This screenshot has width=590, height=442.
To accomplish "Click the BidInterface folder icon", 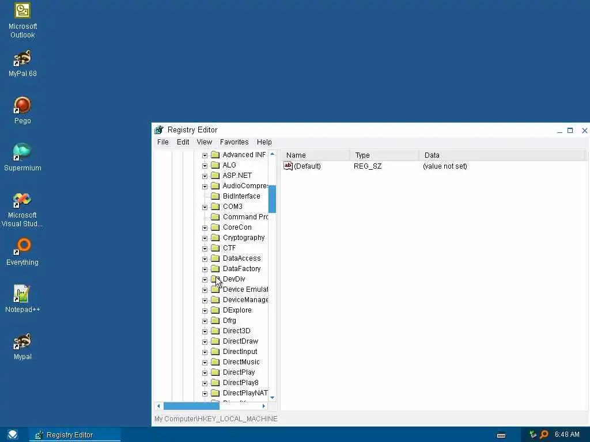I will tap(215, 196).
